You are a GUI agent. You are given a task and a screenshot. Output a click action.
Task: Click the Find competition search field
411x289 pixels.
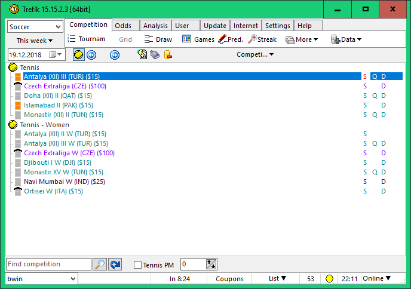coord(48,265)
